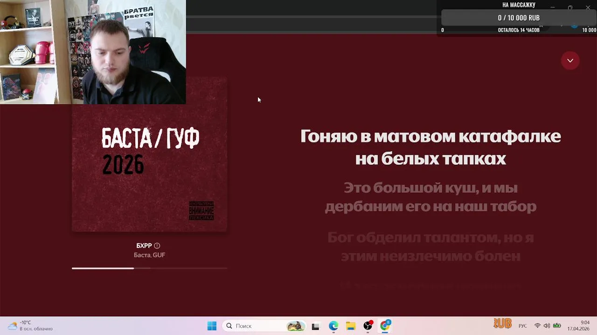Open volume control from the speaker icon
Image resolution: width=597 pixels, height=335 pixels.
pyautogui.click(x=547, y=326)
